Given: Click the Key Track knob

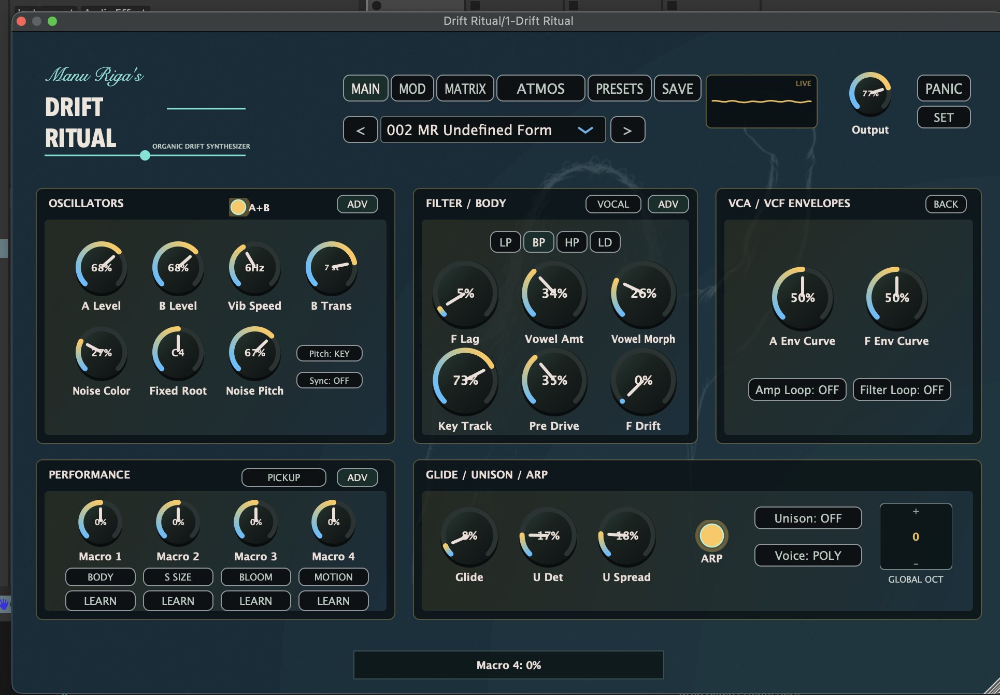Looking at the screenshot, I should [465, 381].
